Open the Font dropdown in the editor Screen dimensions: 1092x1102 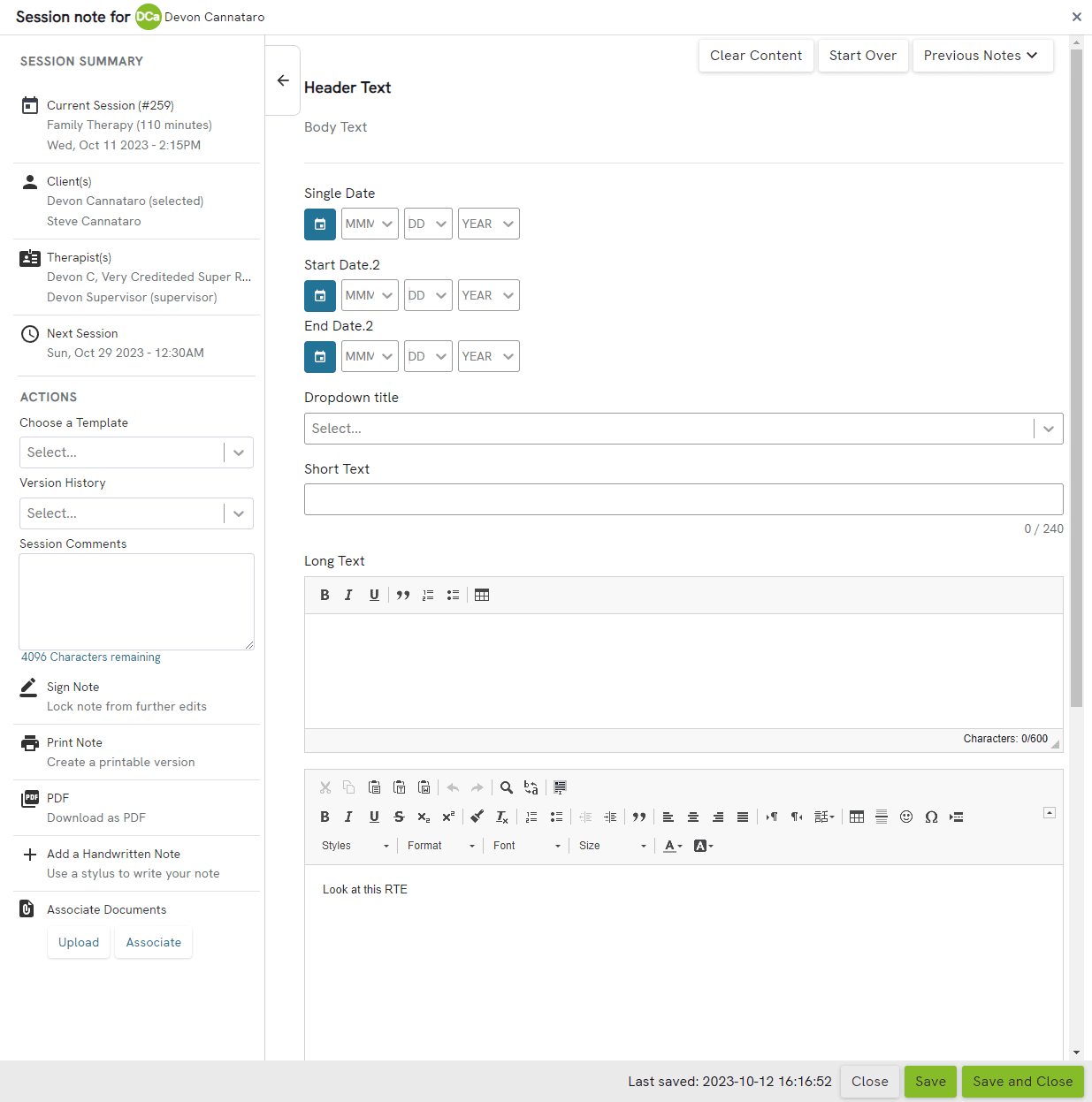(526, 846)
